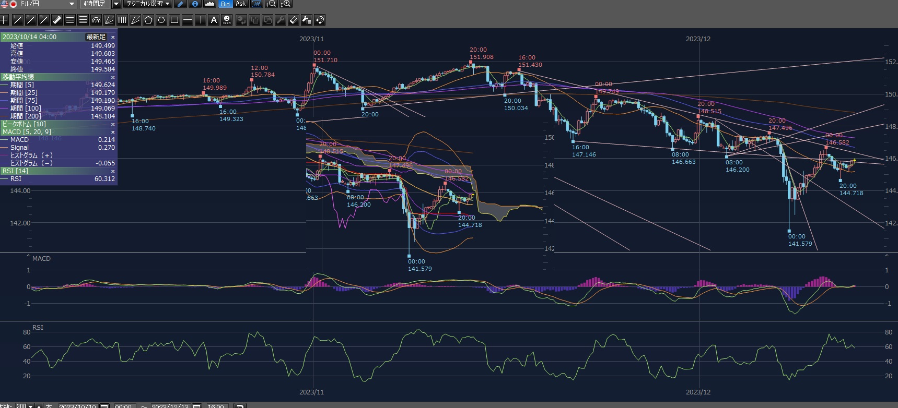The height and width of the screenshot is (408, 898).
Task: Select the horizontal line drawing tool
Action: click(188, 20)
